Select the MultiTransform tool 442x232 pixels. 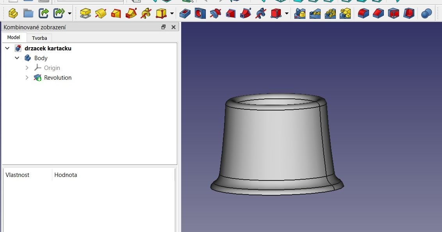coord(345,13)
